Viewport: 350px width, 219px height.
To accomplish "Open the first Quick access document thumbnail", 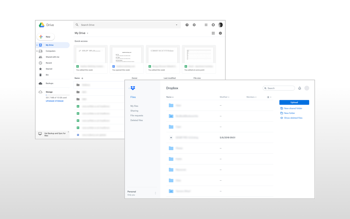I will coord(91,54).
